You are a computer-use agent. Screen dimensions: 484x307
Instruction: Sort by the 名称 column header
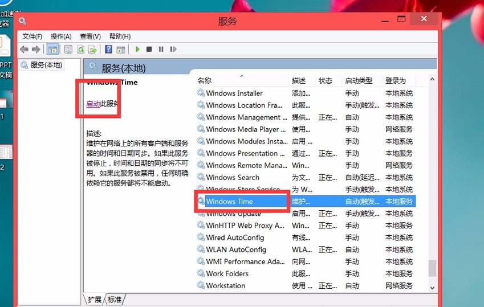point(204,81)
